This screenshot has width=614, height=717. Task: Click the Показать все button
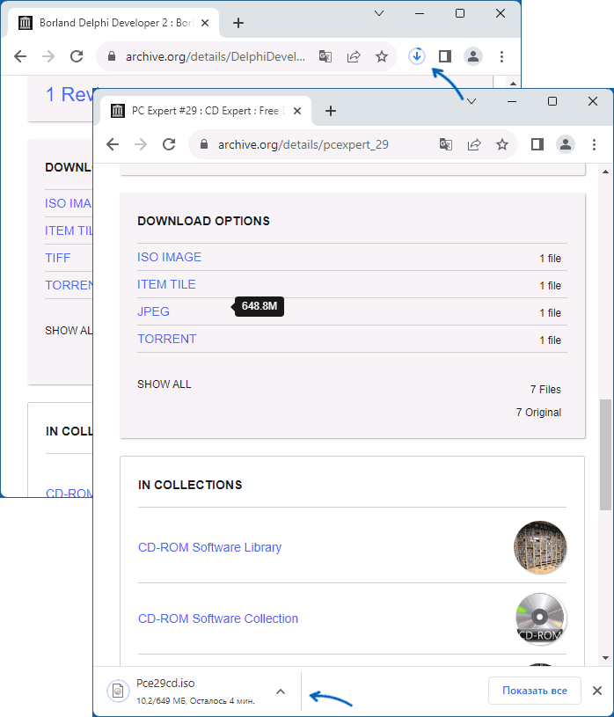coord(535,691)
